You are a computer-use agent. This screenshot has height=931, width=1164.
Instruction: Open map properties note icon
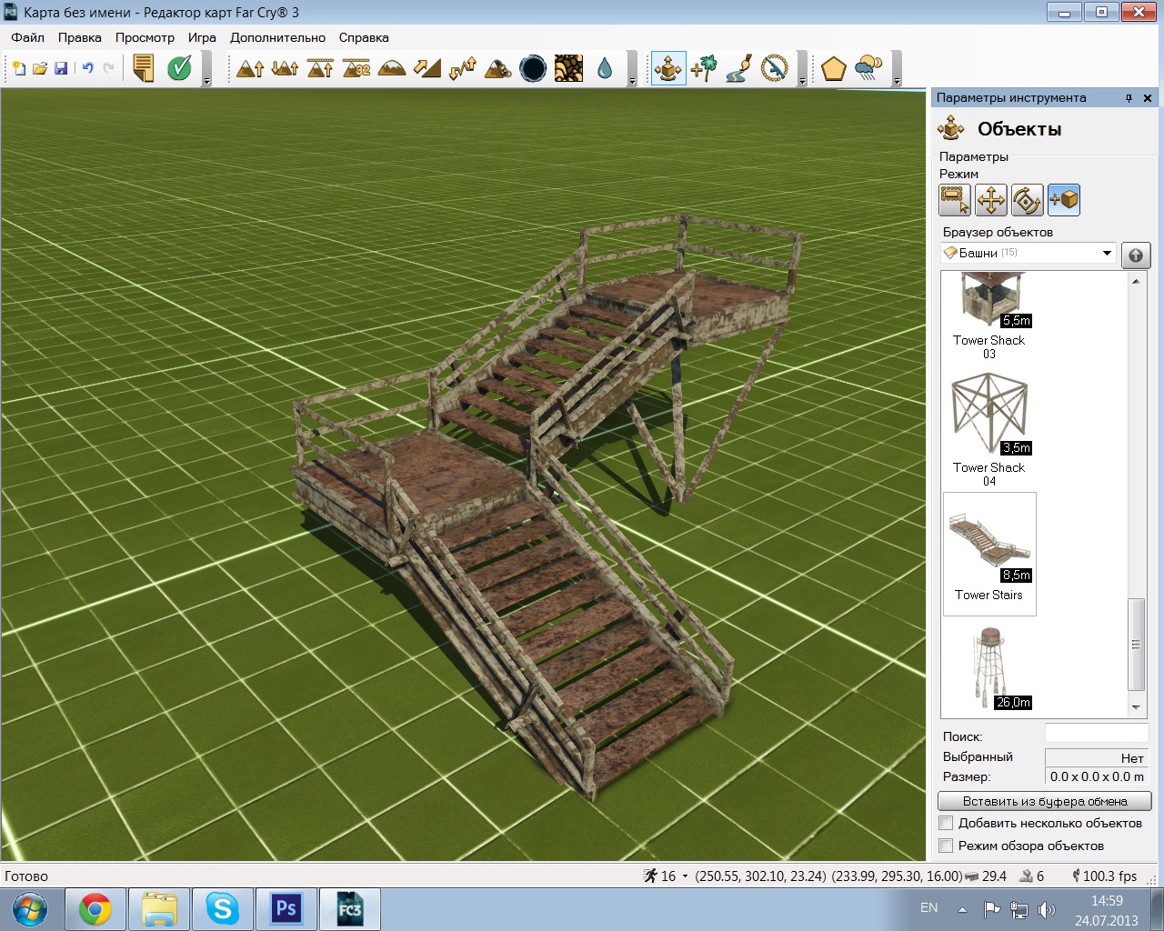tap(144, 68)
